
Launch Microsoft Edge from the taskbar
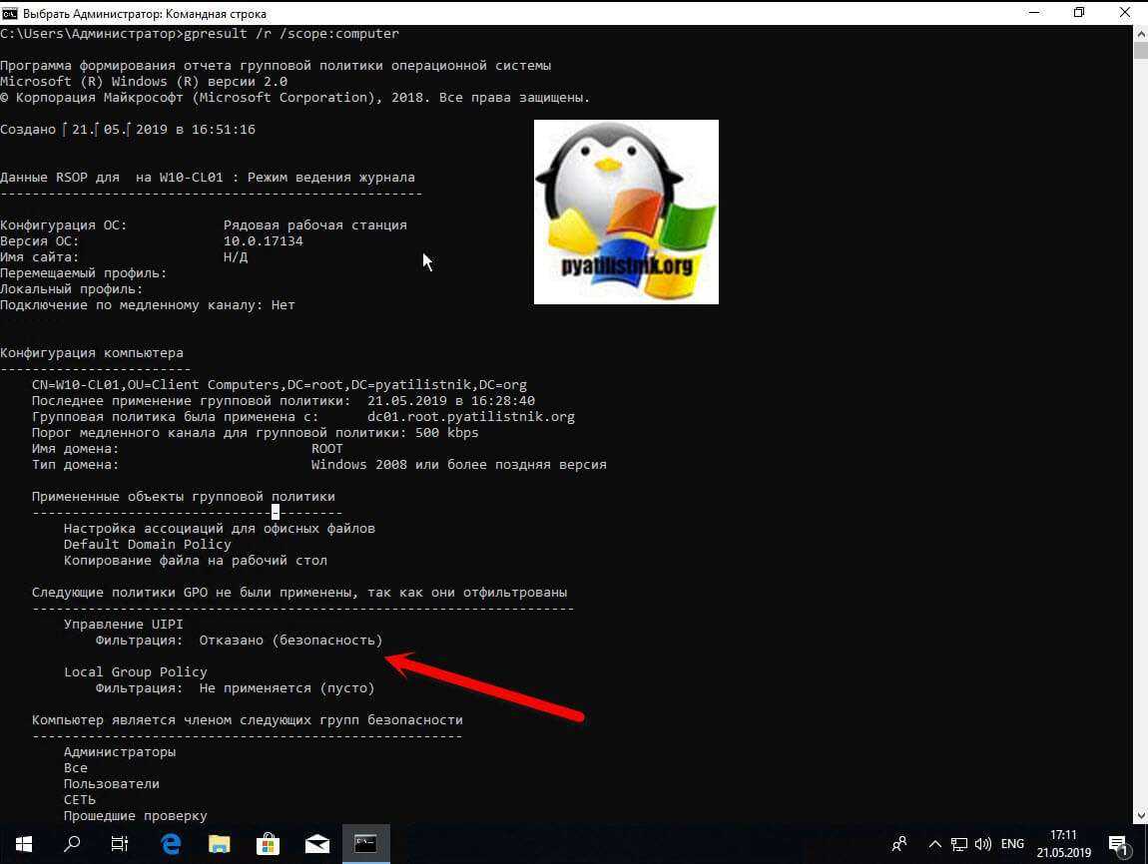(x=171, y=843)
